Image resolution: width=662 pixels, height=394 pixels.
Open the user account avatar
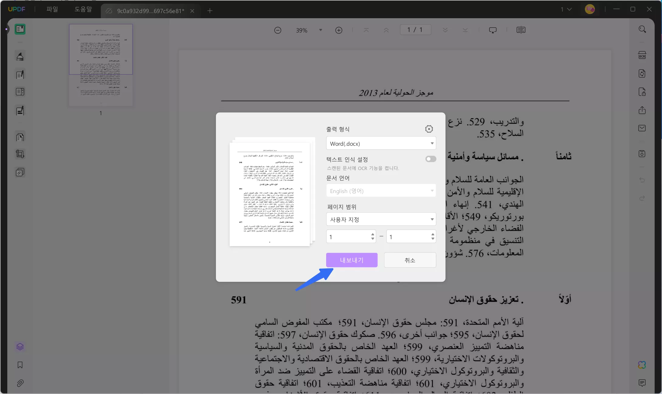coord(590,9)
